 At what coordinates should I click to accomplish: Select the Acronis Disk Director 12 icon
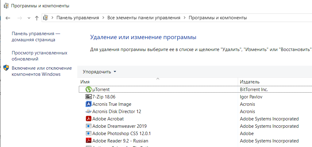pos(88,112)
